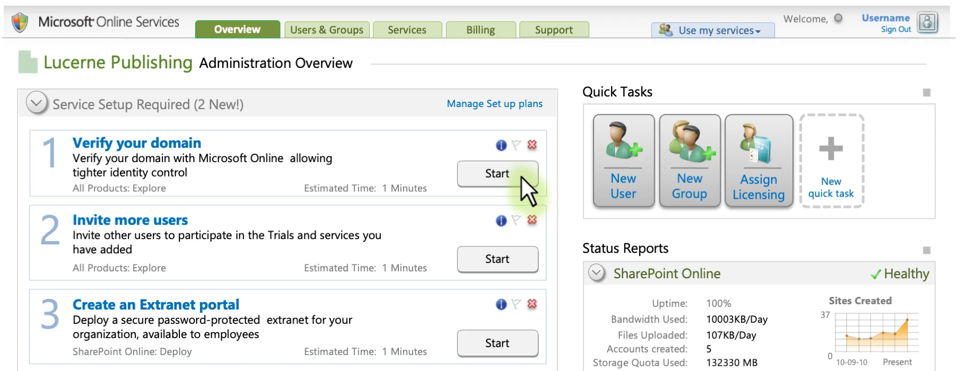This screenshot has height=371, width=976.
Task: Add a New quick task tile
Action: (x=831, y=161)
